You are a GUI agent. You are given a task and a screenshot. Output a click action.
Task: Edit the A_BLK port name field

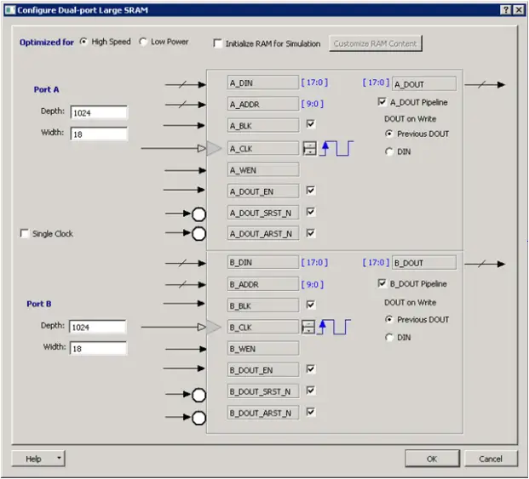[x=263, y=125]
